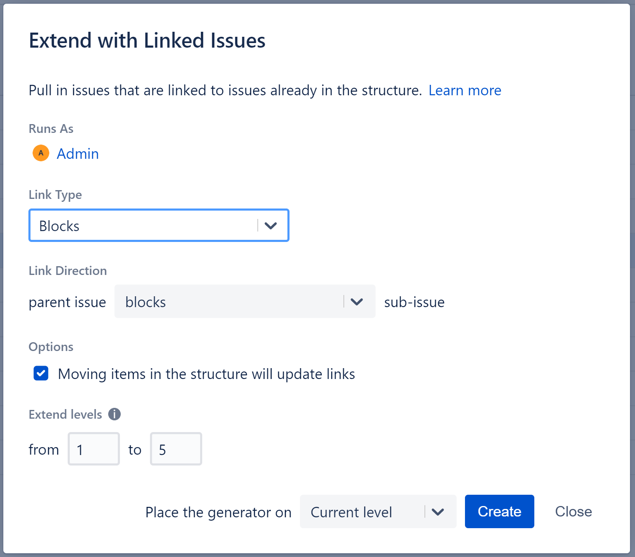Expand the "Current level" placement dropdown
Screen dimensions: 635x557
click(438, 511)
